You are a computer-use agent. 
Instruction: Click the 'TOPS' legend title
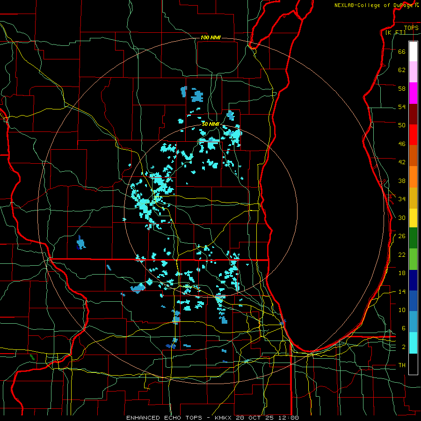click(x=411, y=28)
